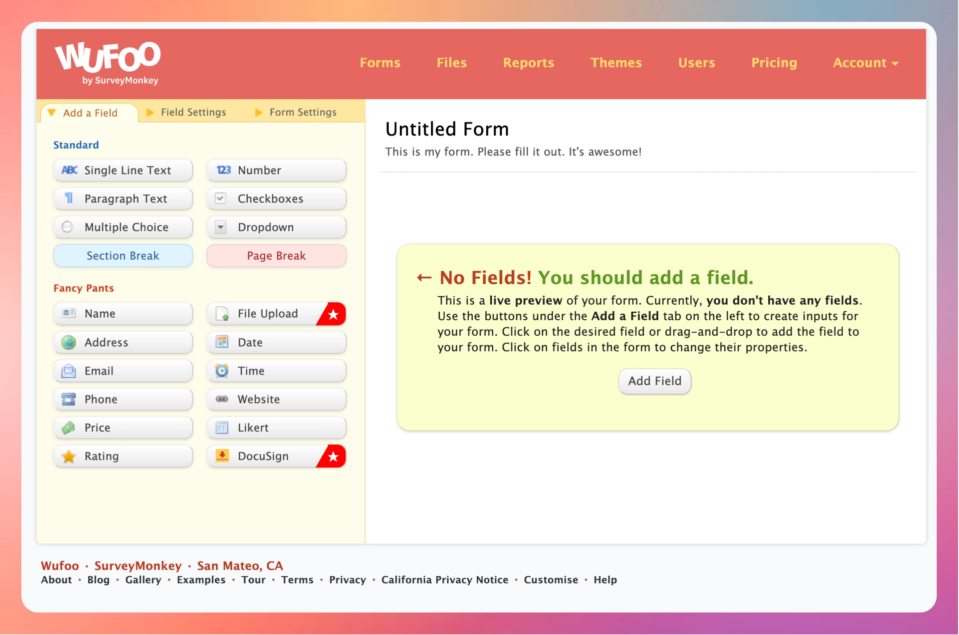Open the Tour footer link
The image size is (959, 635).
coord(253,579)
